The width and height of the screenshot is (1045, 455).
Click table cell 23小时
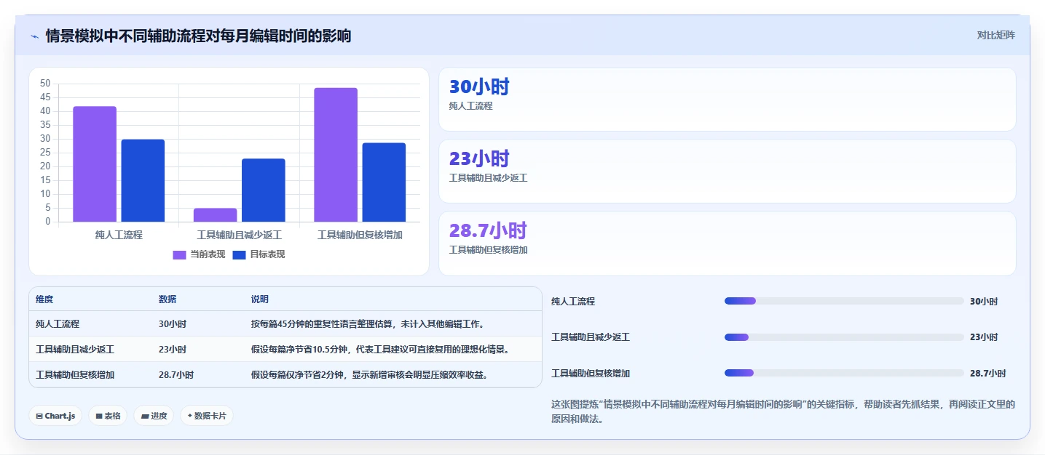[x=173, y=350]
